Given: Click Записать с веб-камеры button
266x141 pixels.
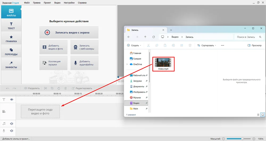Looking at the screenshot, I should tap(85, 47).
